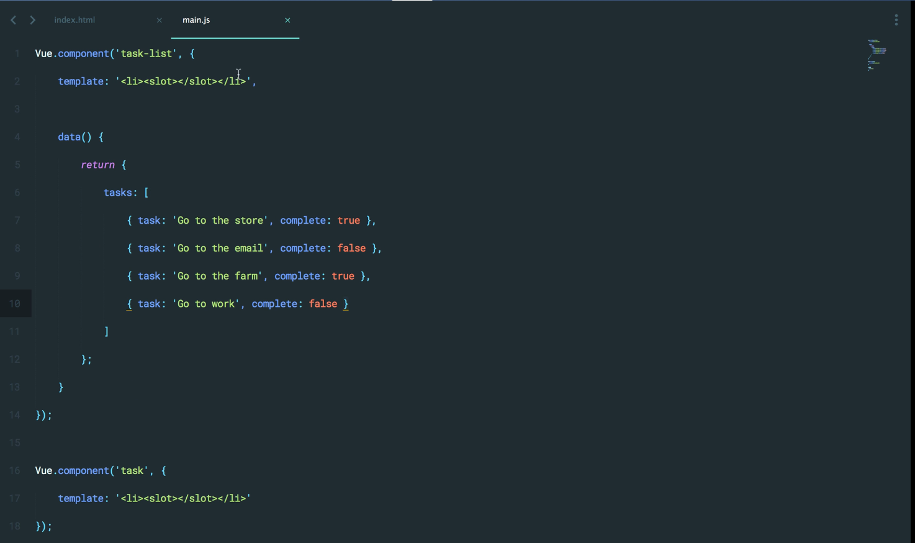This screenshot has width=915, height=543.
Task: Close the main.js tab
Action: [287, 20]
